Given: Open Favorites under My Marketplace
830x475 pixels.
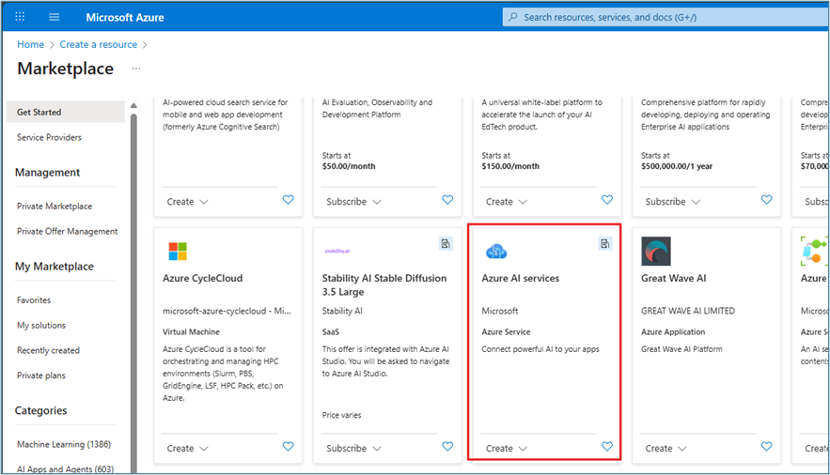Looking at the screenshot, I should [34, 300].
